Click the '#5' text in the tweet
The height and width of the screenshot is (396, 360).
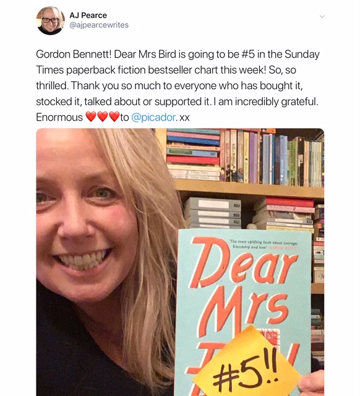tap(248, 54)
